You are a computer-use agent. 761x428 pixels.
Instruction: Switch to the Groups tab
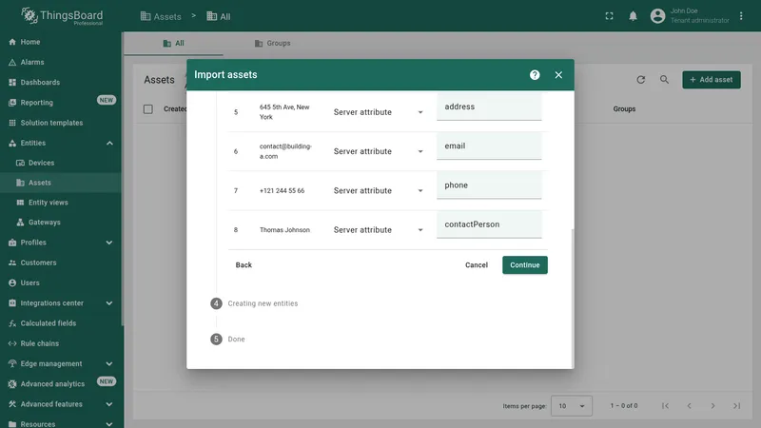(273, 43)
